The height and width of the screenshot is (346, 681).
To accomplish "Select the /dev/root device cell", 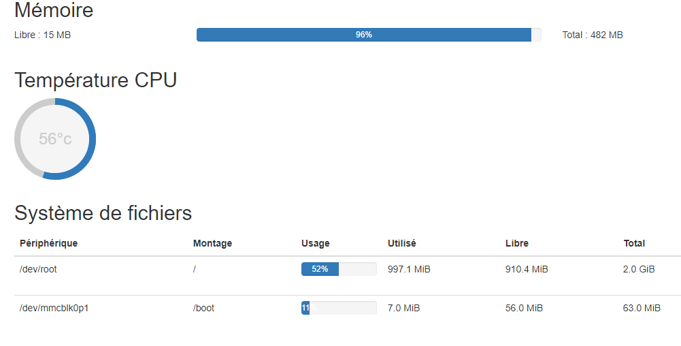I will pyautogui.click(x=38, y=269).
